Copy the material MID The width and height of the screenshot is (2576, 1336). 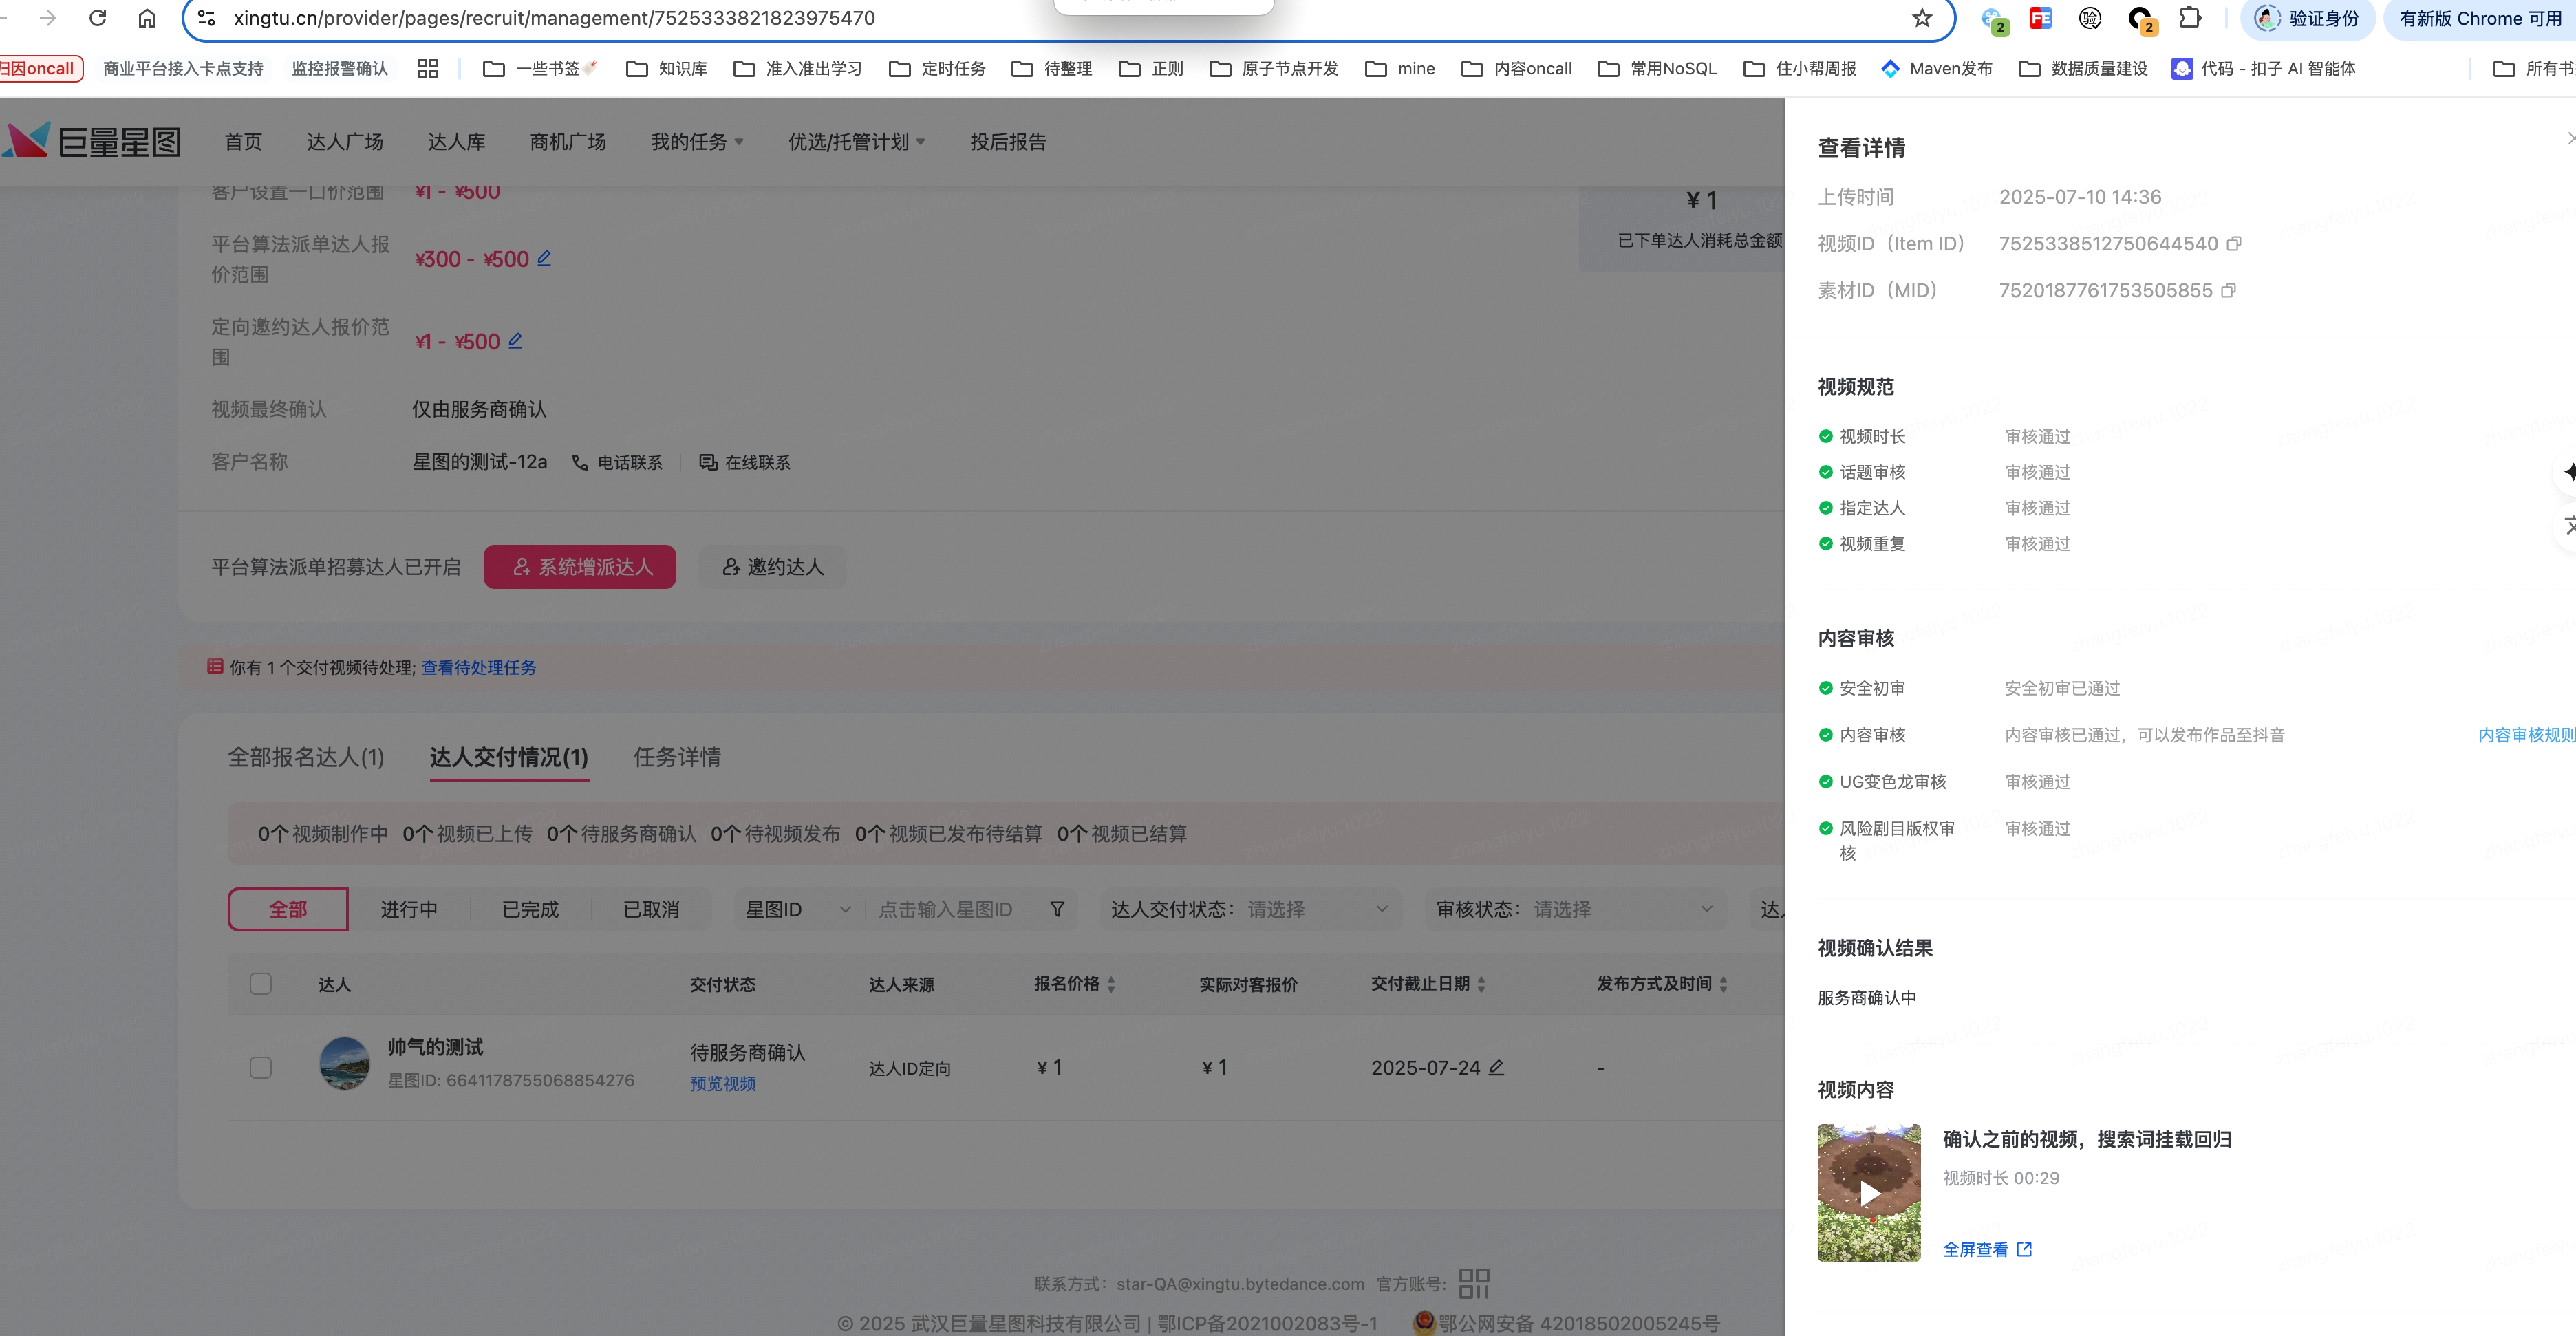(x=2228, y=291)
